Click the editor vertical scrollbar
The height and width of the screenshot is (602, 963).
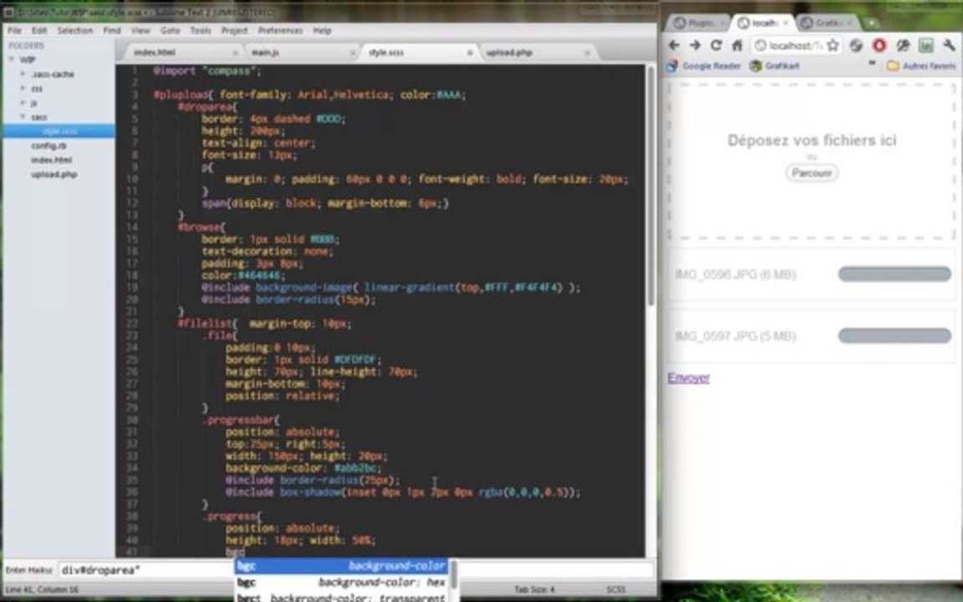click(651, 184)
